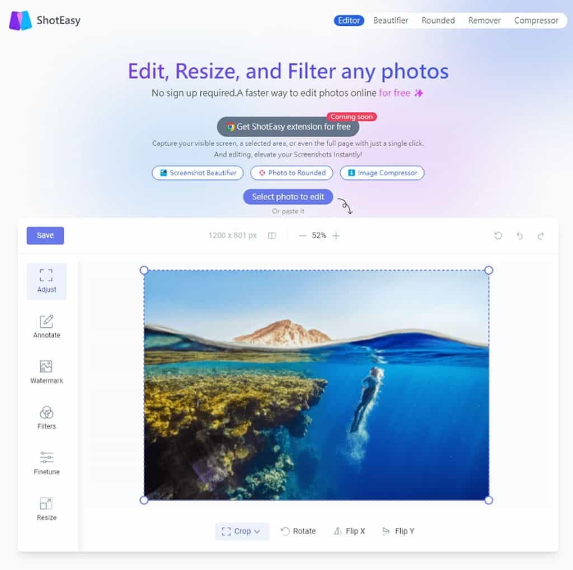The image size is (573, 570).
Task: Click Select photo to edit
Action: coord(288,196)
